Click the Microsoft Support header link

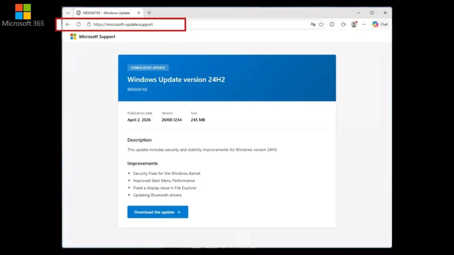pyautogui.click(x=97, y=37)
